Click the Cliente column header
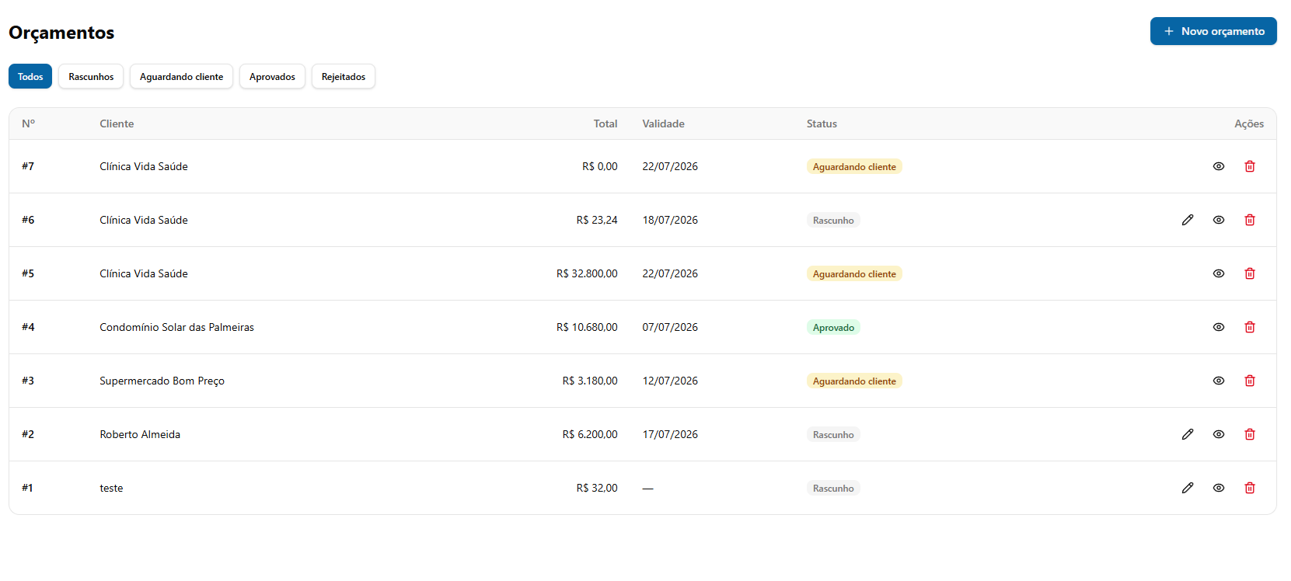1291x581 pixels. (x=117, y=124)
